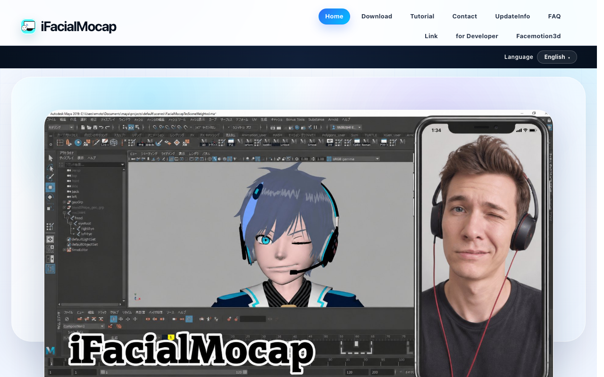Click the iFacialMocap Maya demo hero image
Screen dimensions: 604x377
(299, 244)
